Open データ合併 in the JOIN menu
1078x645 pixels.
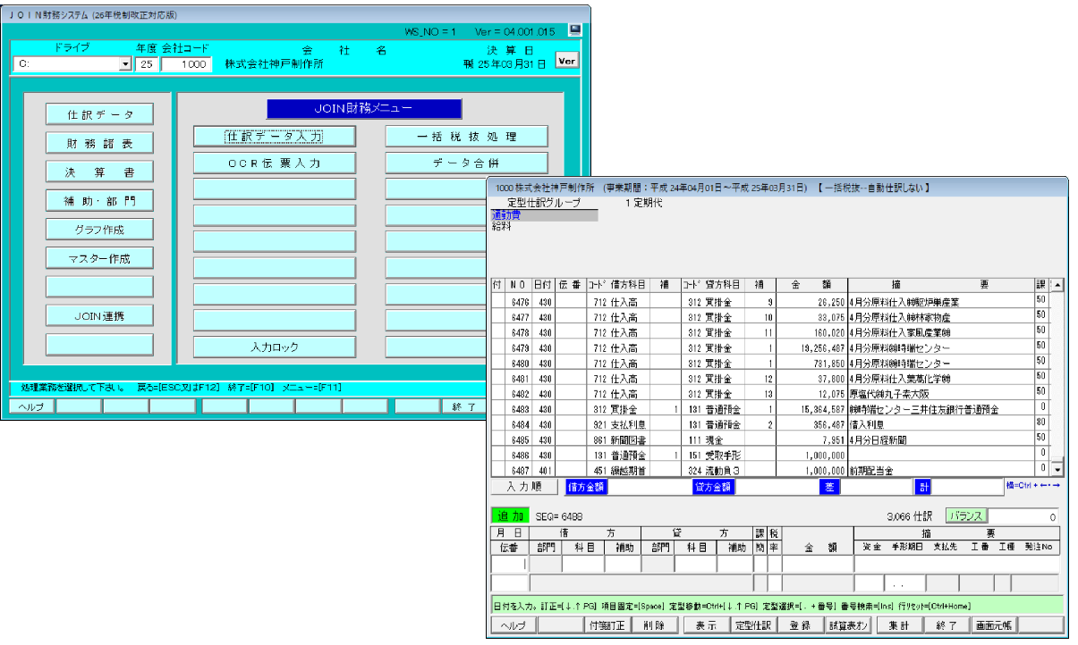pyautogui.click(x=467, y=163)
